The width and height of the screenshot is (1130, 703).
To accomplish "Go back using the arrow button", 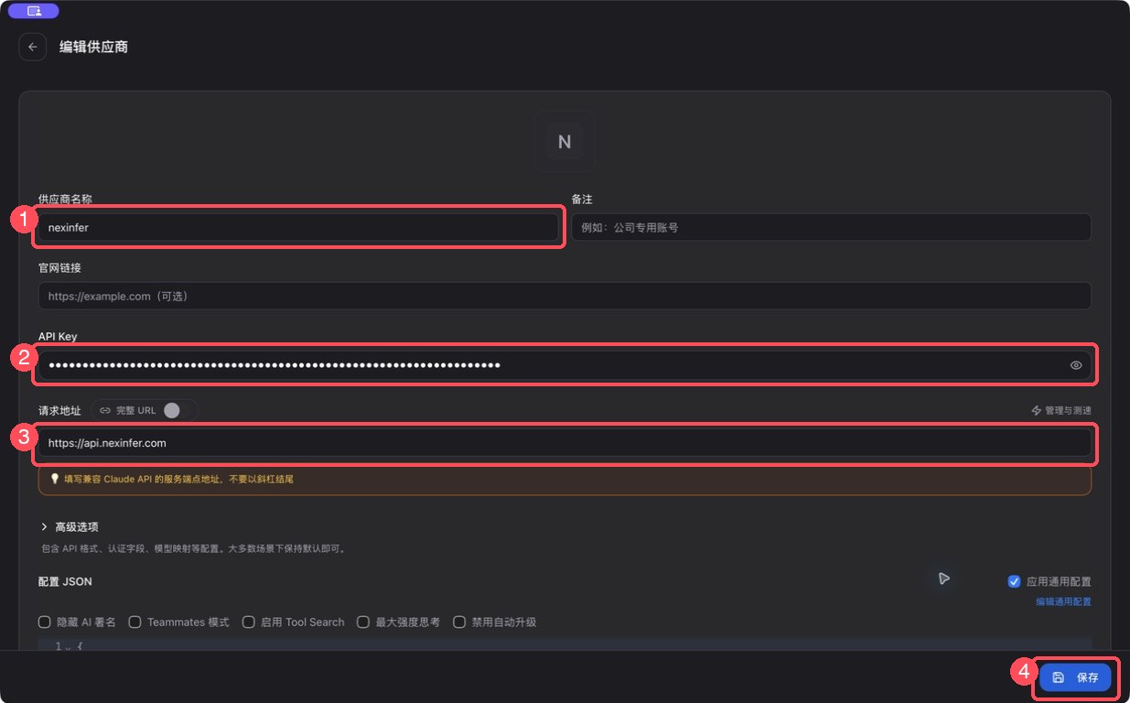I will [33, 47].
